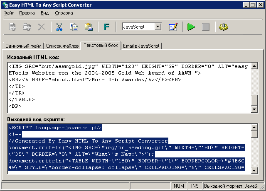Switch to the Список файлов tab

(x=62, y=46)
